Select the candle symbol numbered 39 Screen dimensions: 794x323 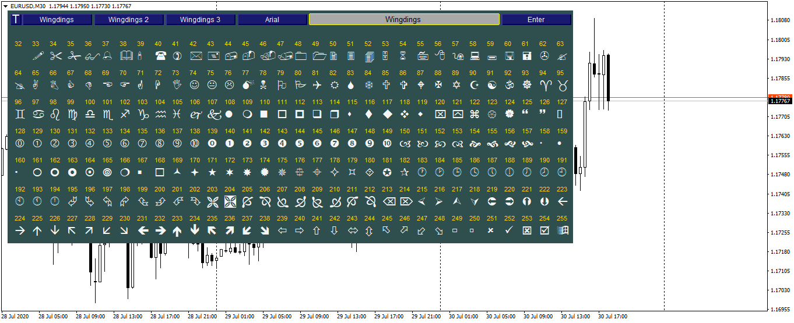click(x=140, y=56)
